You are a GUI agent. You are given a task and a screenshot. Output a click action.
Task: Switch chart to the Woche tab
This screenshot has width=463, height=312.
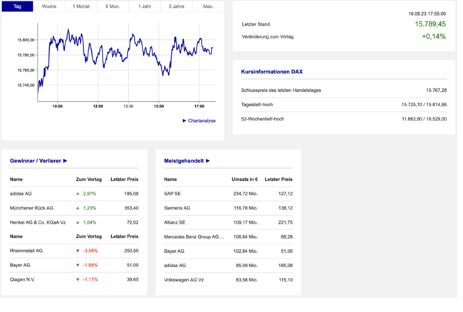[x=49, y=6]
